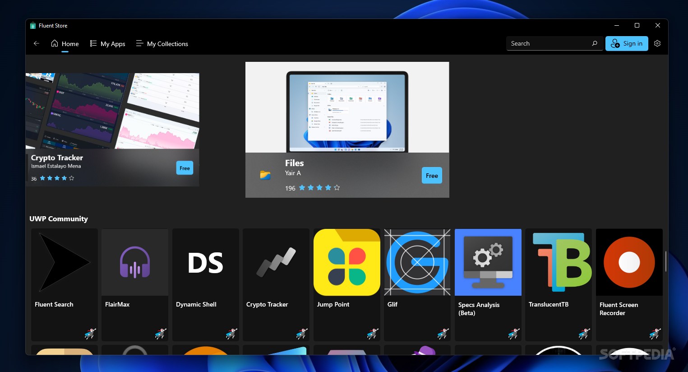Click the Files star rating

point(319,188)
